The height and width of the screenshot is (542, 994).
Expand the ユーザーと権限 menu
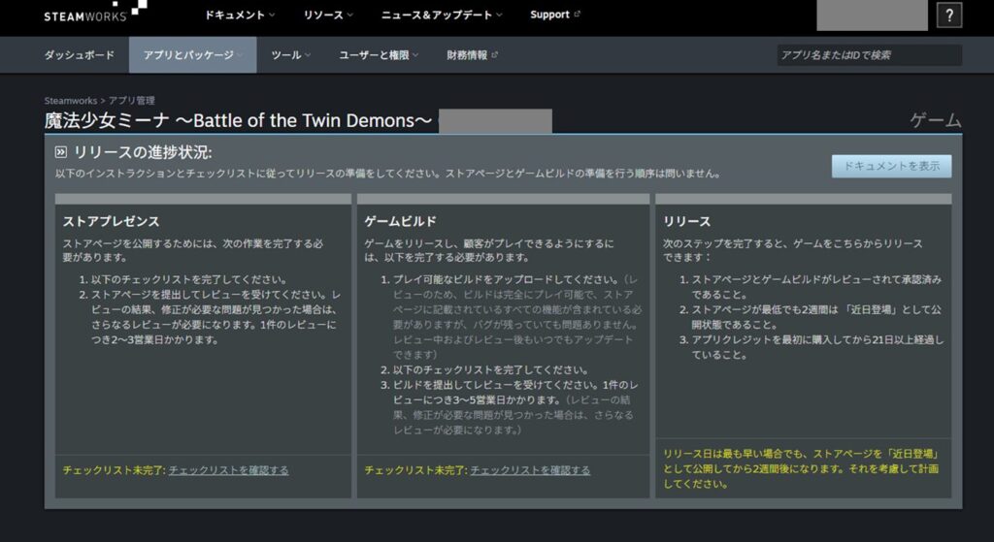[x=379, y=55]
